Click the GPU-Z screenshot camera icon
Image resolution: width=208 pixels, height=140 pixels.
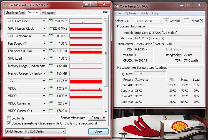(x=105, y=12)
